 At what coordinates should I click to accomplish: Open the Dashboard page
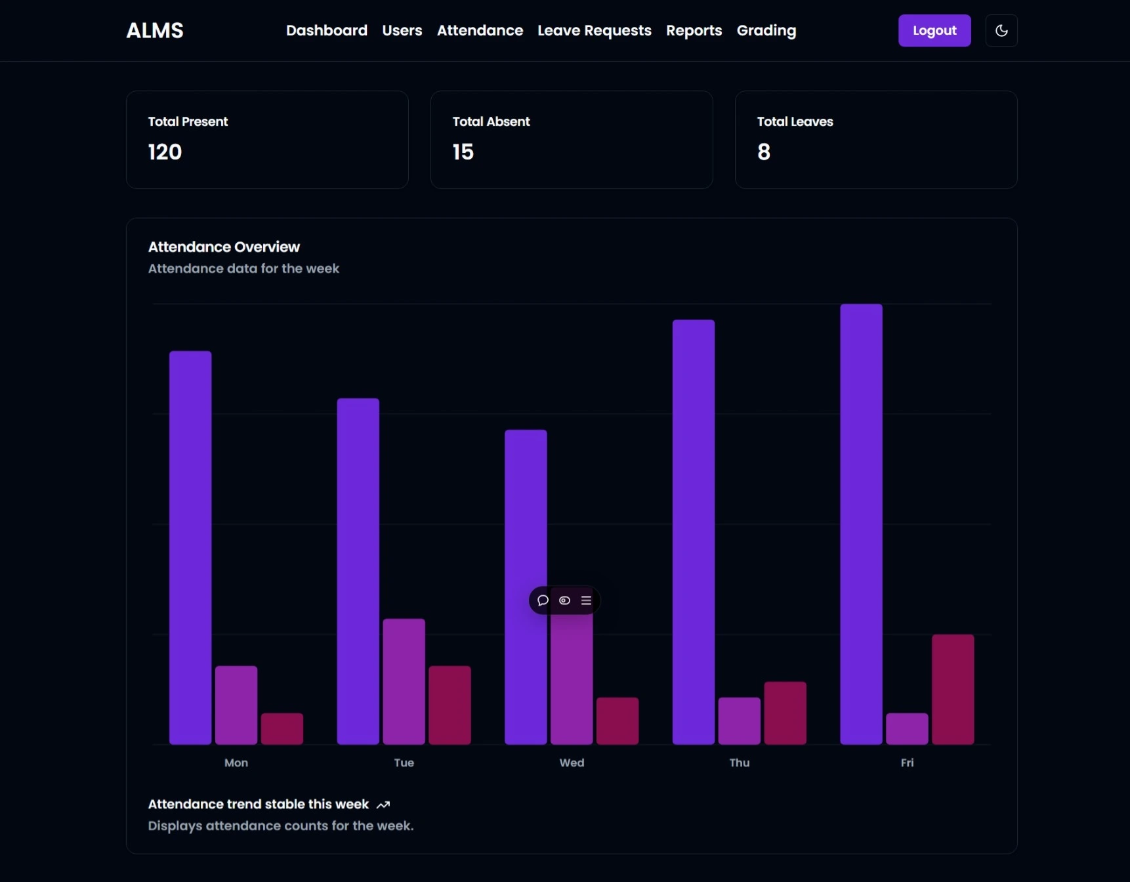(x=326, y=31)
